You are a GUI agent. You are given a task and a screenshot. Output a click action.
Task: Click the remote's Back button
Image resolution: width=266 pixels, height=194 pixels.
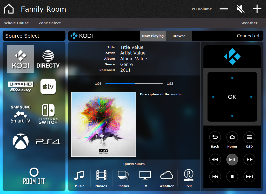click(215, 137)
